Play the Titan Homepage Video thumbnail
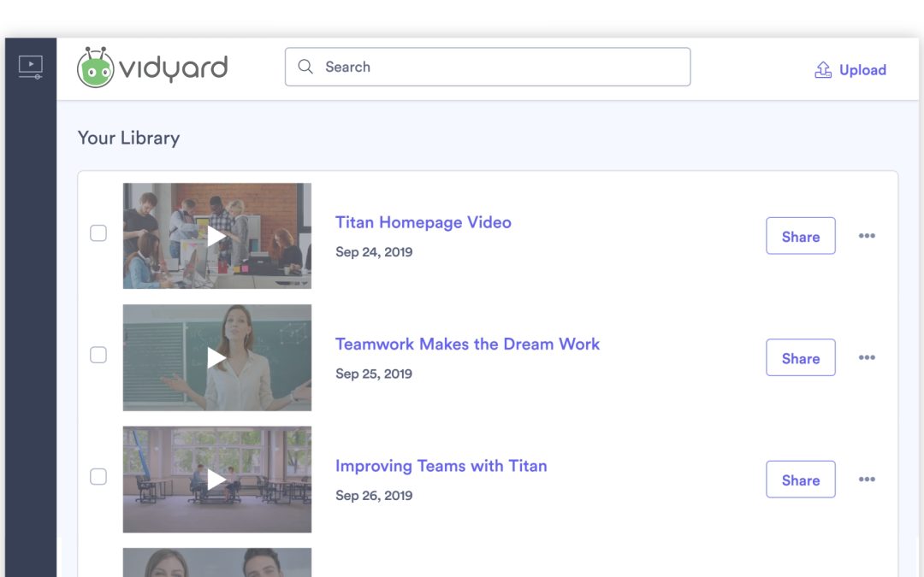Image resolution: width=924 pixels, height=577 pixels. (x=216, y=236)
